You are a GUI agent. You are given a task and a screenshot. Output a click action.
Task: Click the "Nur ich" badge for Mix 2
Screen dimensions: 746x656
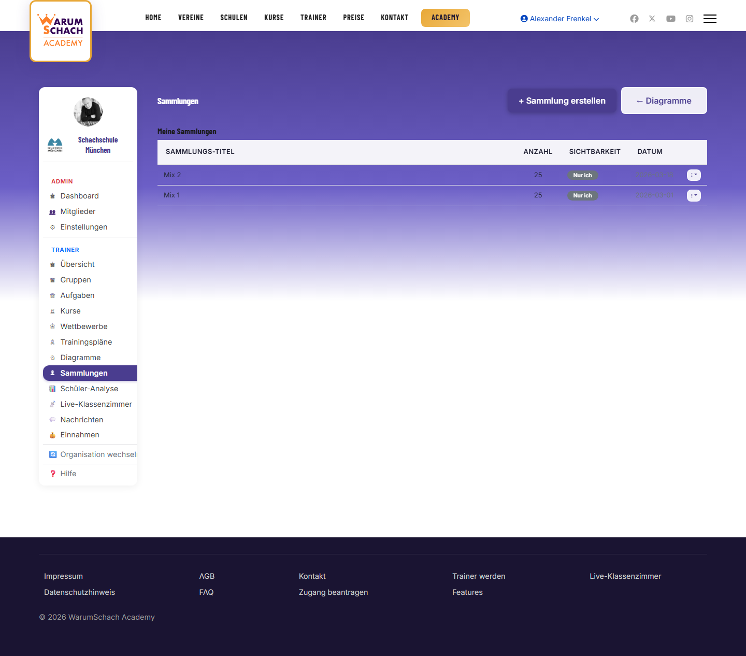click(583, 175)
